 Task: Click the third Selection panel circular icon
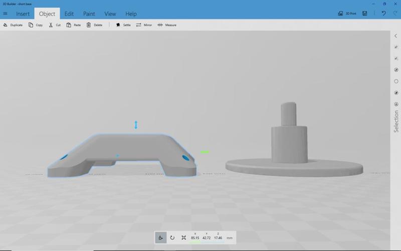[x=396, y=70]
